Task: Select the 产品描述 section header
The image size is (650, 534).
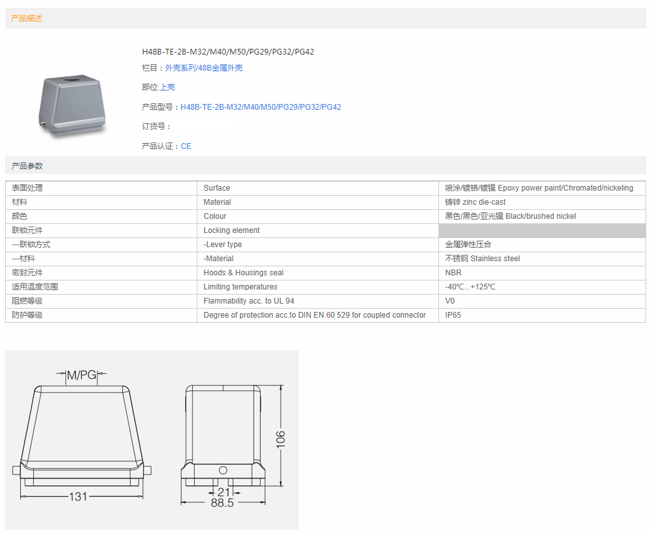Action: [27, 19]
